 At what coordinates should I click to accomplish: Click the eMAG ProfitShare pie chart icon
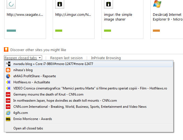(8, 76)
